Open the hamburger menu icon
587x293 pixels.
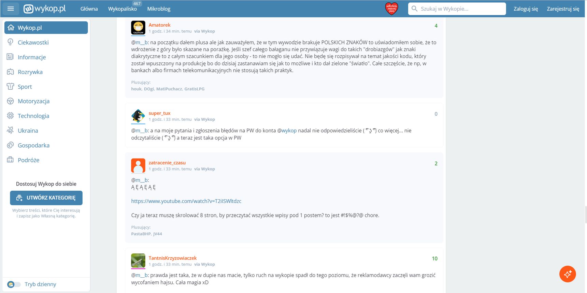(11, 9)
